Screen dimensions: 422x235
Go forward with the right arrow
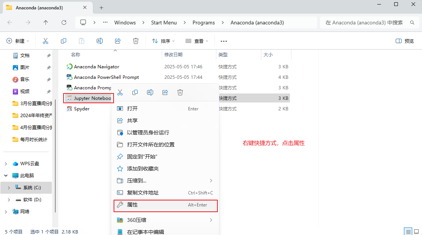[28, 23]
